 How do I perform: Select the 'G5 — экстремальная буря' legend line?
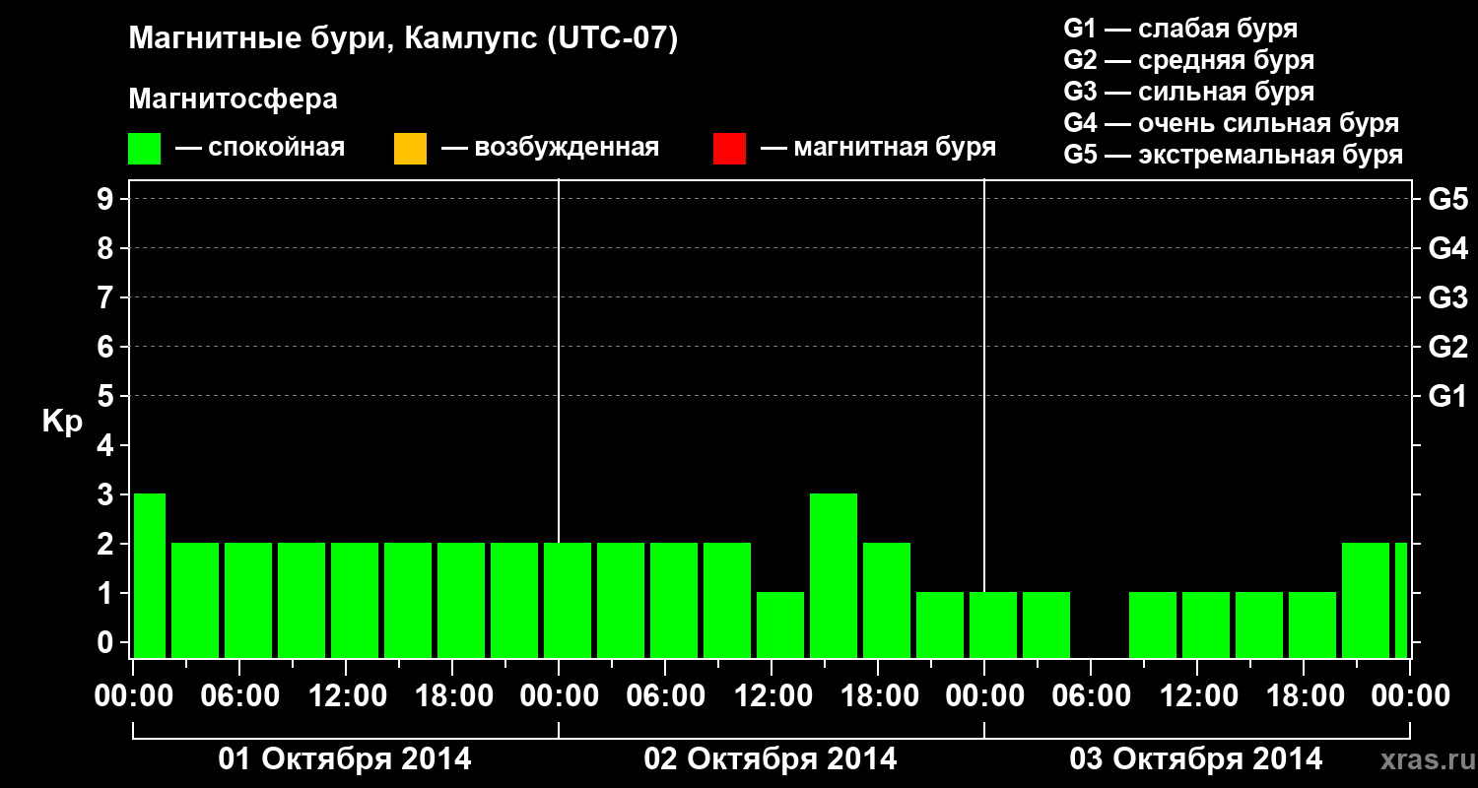pos(1234,155)
